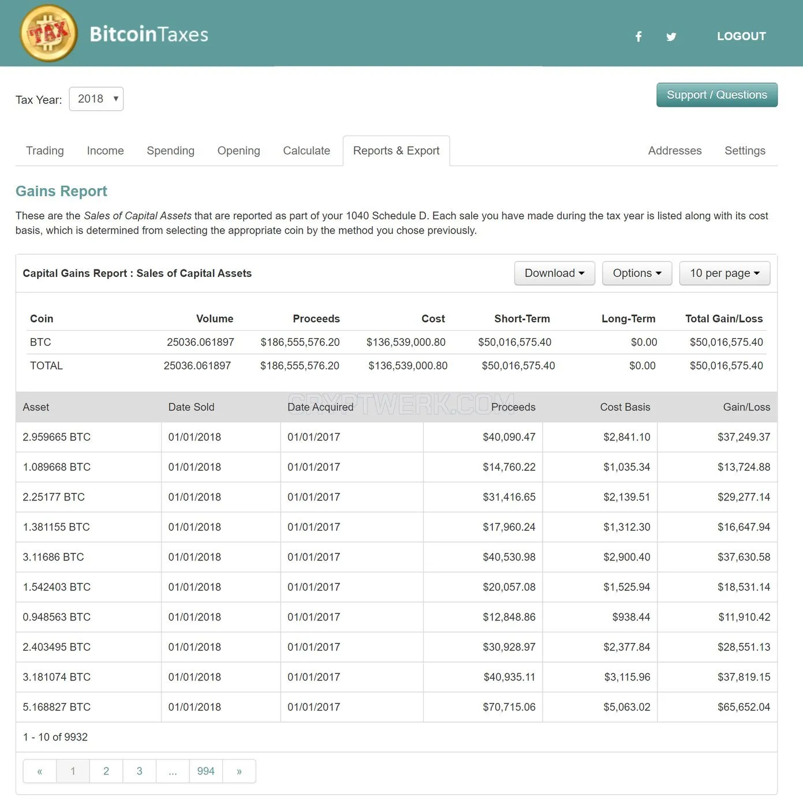The height and width of the screenshot is (808, 803).
Task: Click the 1.542403 BTC asset cell
Action: pos(57,587)
